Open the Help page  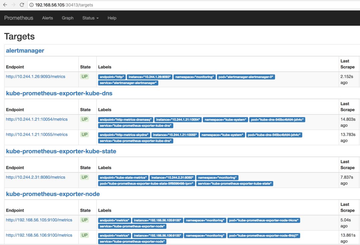point(112,18)
